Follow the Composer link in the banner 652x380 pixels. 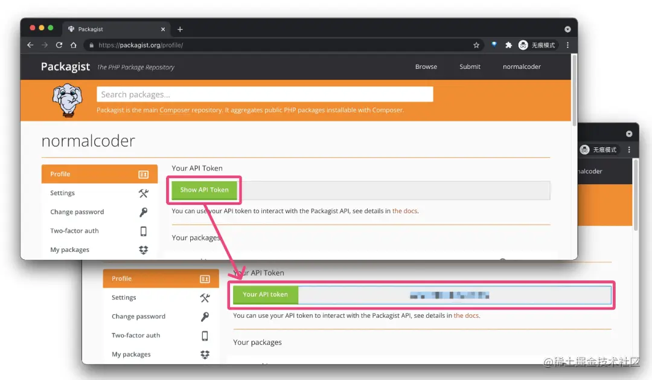click(x=174, y=110)
